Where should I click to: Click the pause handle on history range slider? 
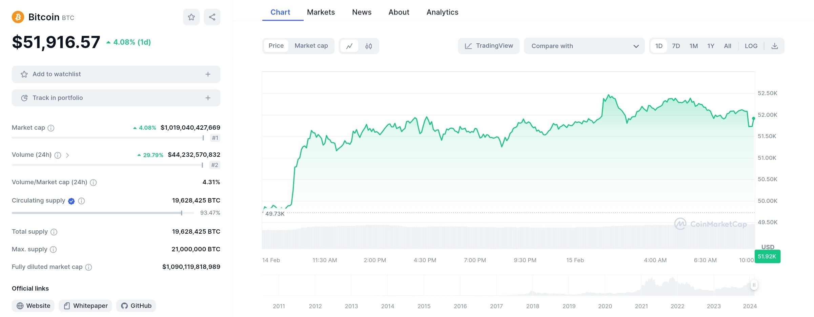(x=754, y=285)
